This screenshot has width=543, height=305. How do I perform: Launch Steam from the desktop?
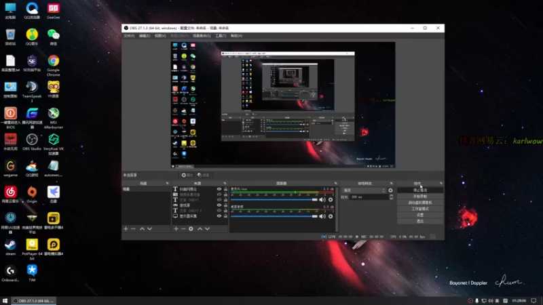point(10,247)
